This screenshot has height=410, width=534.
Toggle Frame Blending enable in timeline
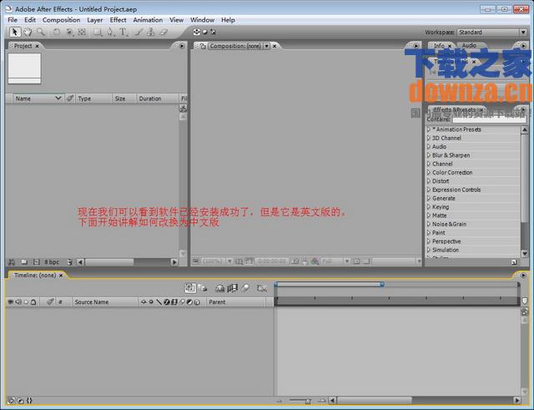[232, 288]
